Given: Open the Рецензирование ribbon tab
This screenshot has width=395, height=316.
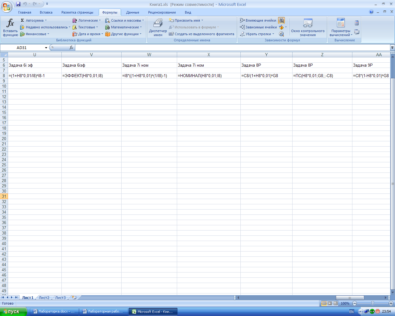Looking at the screenshot, I should tap(162, 12).
